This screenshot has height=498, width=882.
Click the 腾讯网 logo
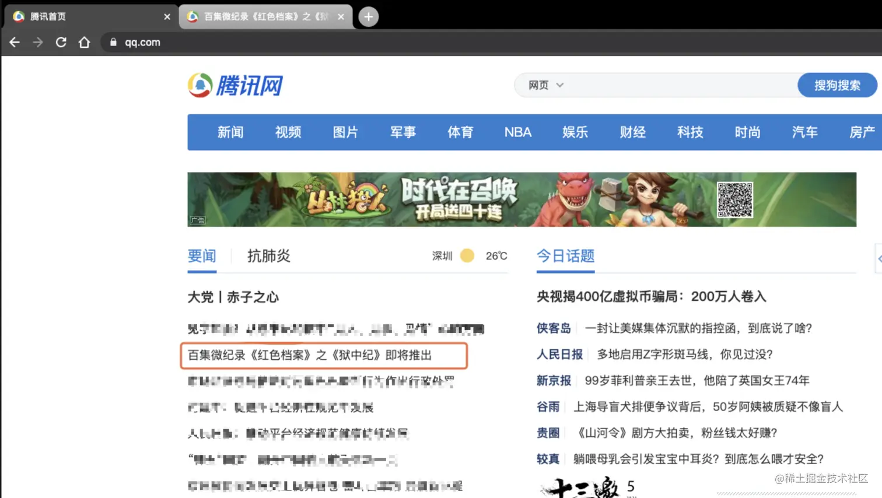pos(236,86)
